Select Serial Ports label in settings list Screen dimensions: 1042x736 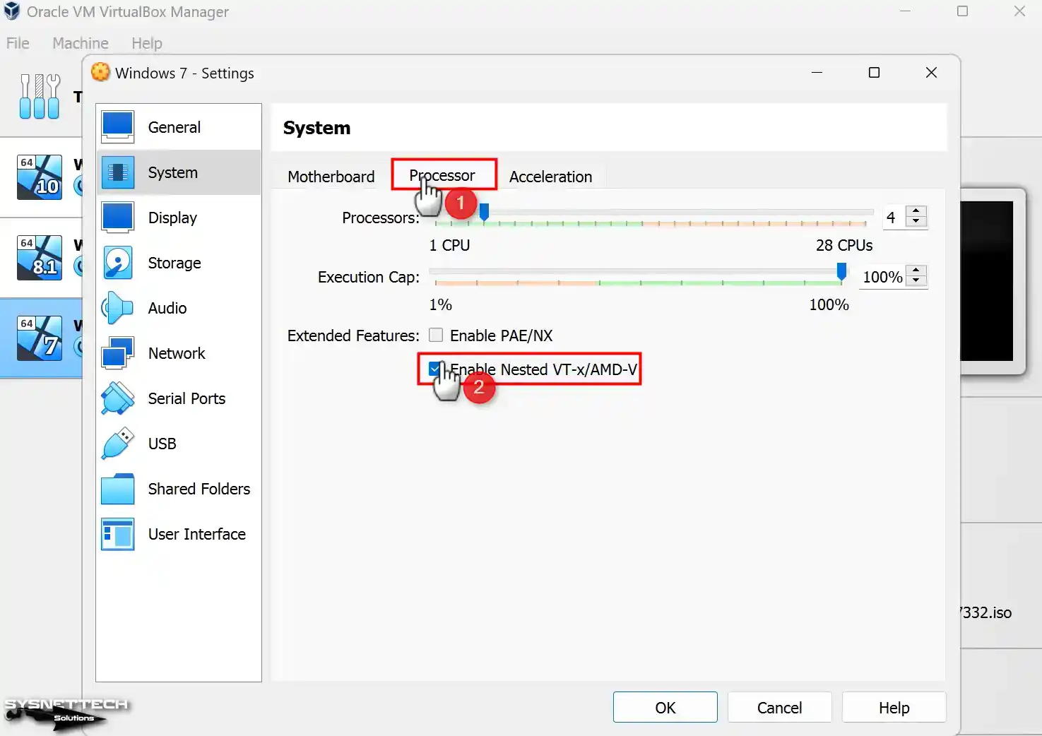[x=187, y=398]
